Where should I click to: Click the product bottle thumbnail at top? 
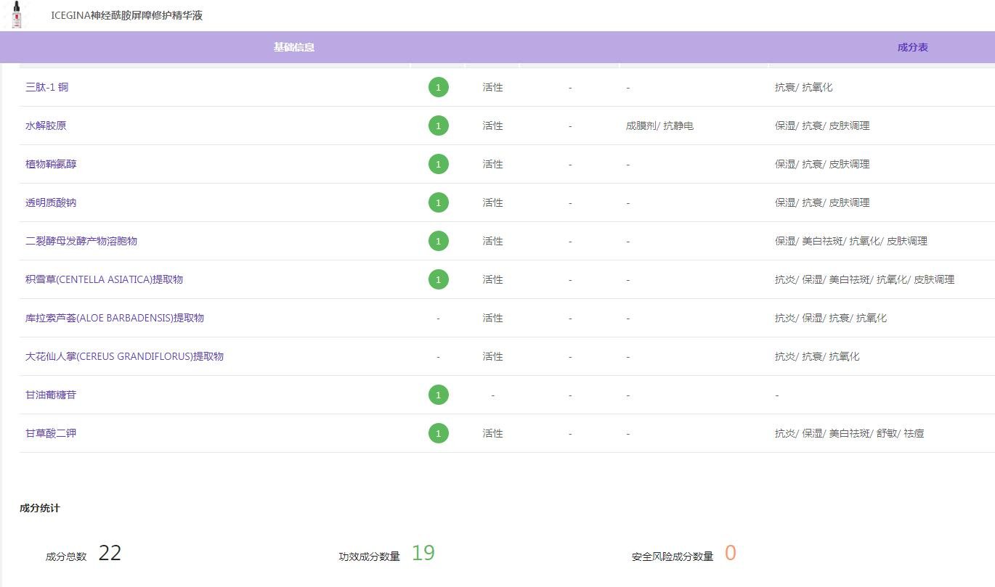[17, 15]
